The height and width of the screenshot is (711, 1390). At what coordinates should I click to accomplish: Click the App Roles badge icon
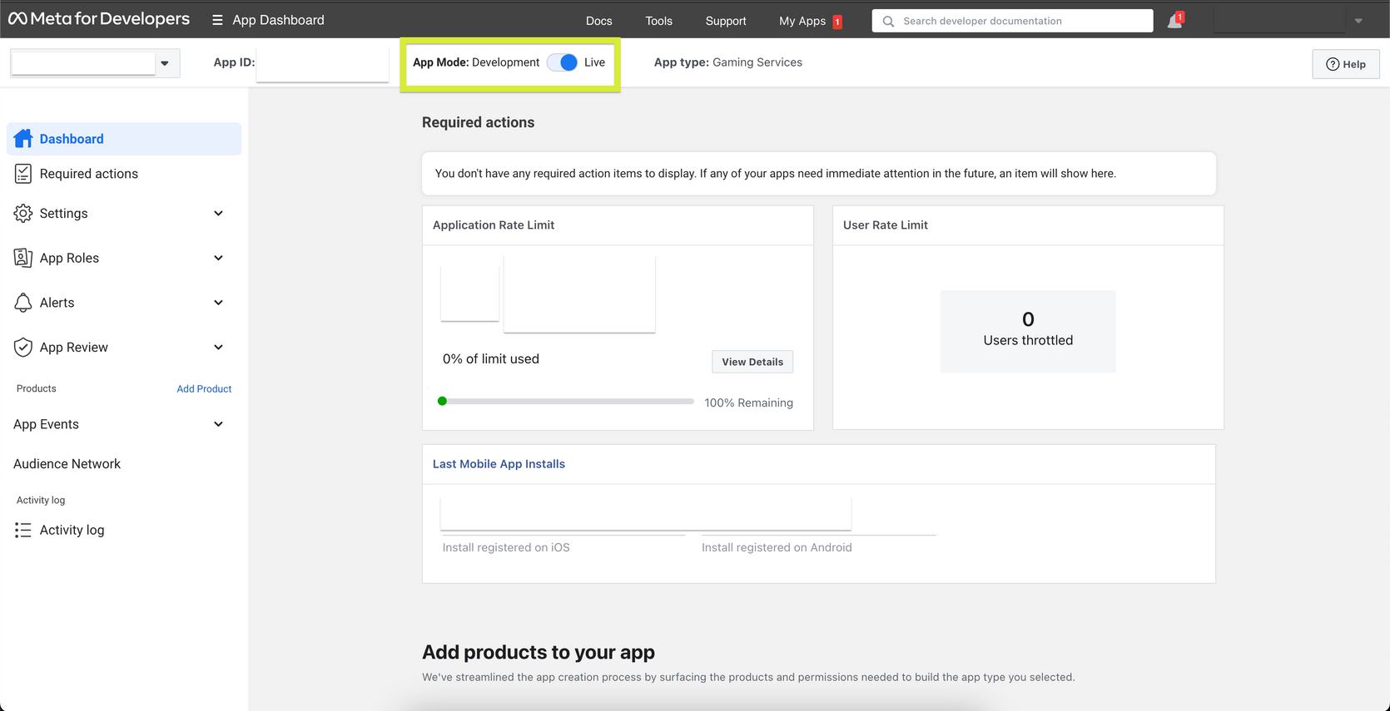23,259
